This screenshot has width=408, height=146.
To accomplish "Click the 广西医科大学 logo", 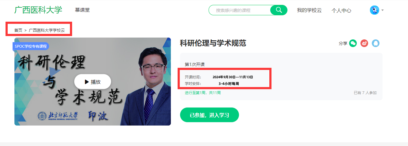I will click(38, 10).
